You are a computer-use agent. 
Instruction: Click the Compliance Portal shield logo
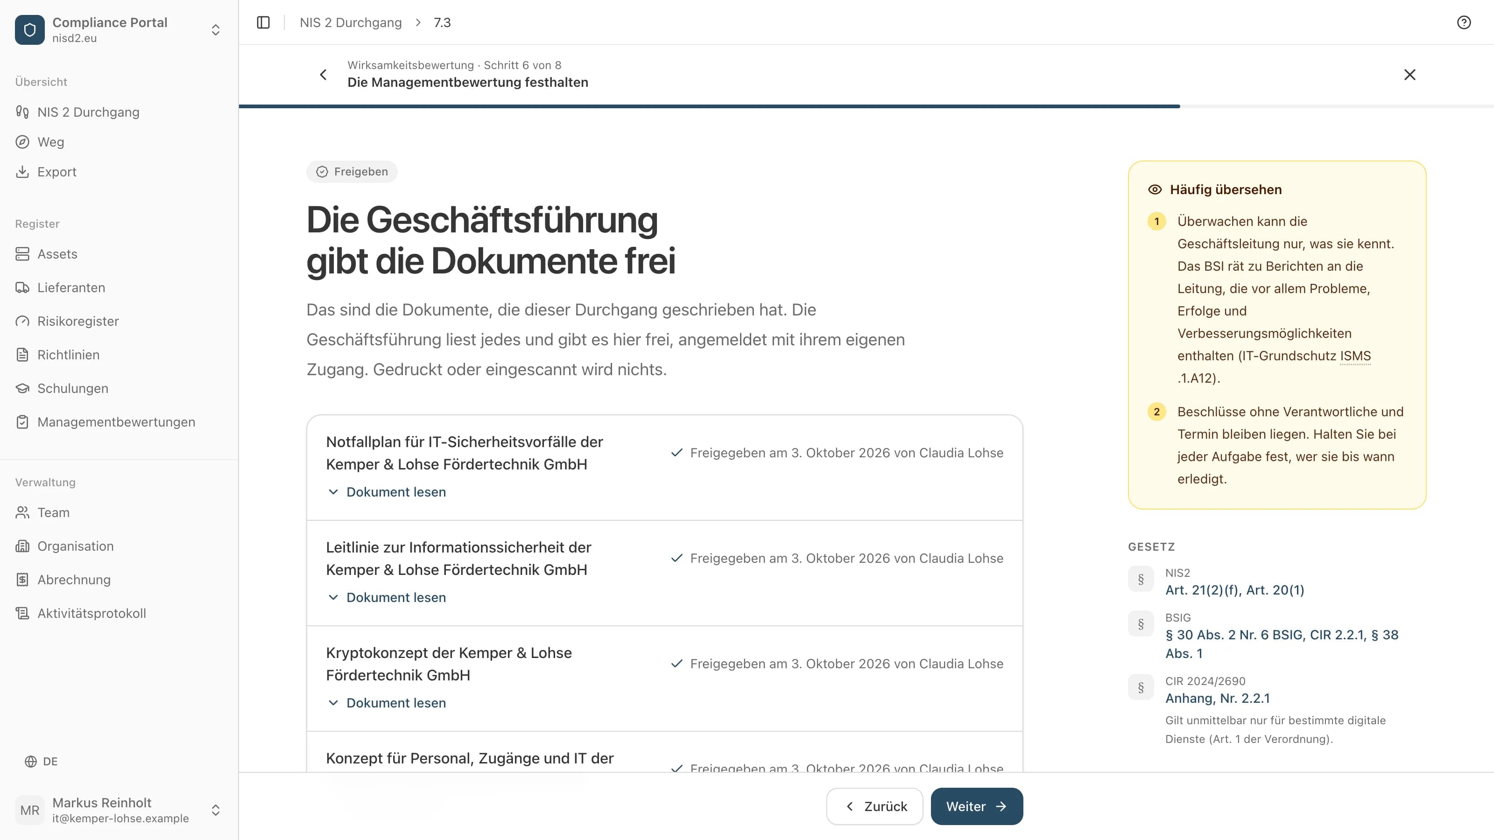[x=29, y=29]
